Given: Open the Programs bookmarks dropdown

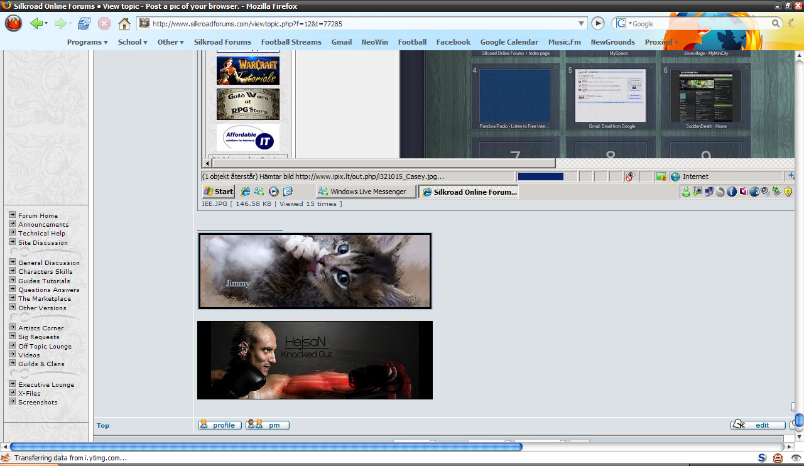Looking at the screenshot, I should tap(87, 41).
